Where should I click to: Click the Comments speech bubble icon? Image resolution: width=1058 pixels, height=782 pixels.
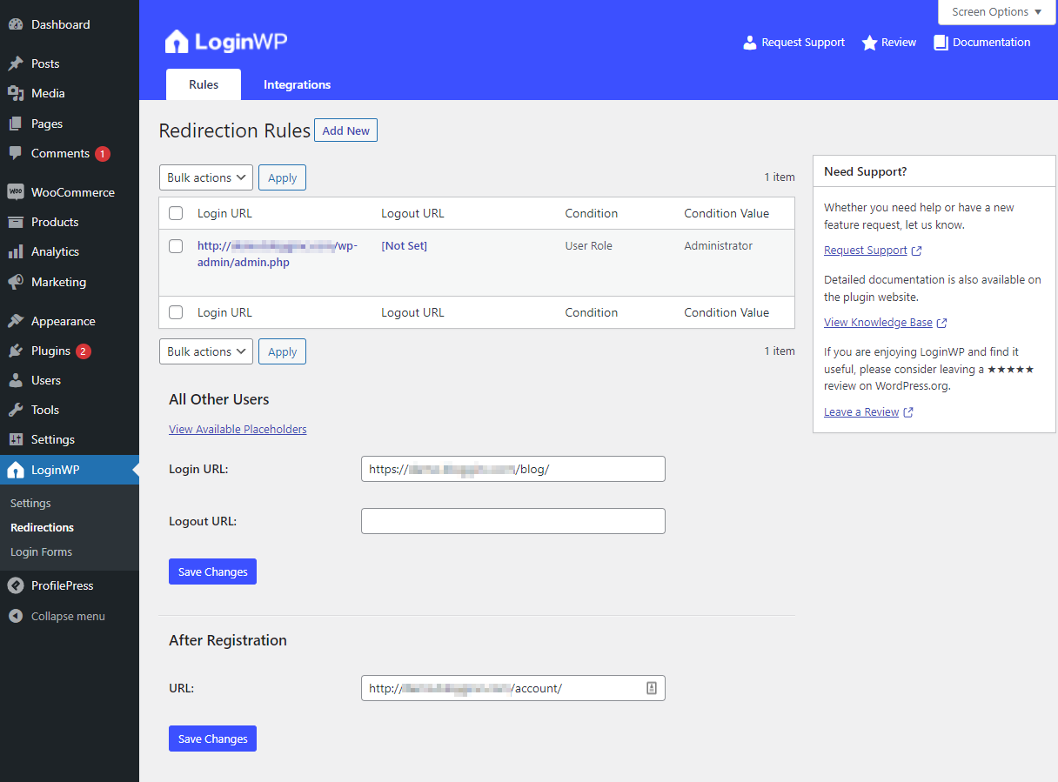click(16, 153)
